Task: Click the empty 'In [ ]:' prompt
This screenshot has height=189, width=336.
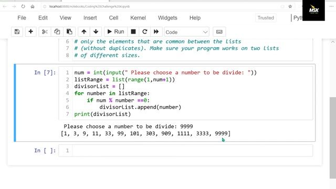Action: click(45, 151)
